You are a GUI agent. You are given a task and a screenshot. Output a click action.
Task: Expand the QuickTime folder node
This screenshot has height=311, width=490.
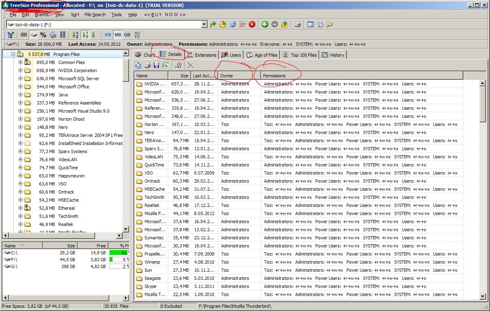[20, 167]
